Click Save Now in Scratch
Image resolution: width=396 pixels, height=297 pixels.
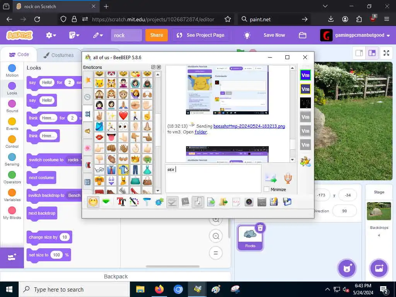click(274, 35)
